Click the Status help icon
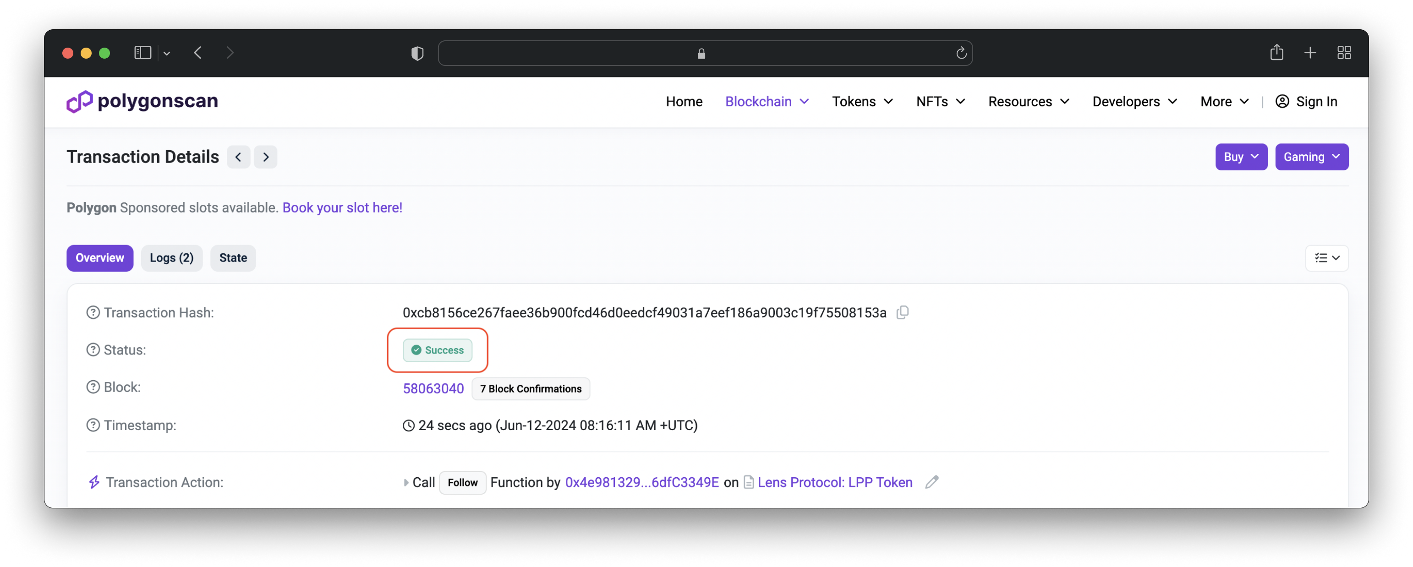Viewport: 1413px width, 567px height. click(x=93, y=350)
